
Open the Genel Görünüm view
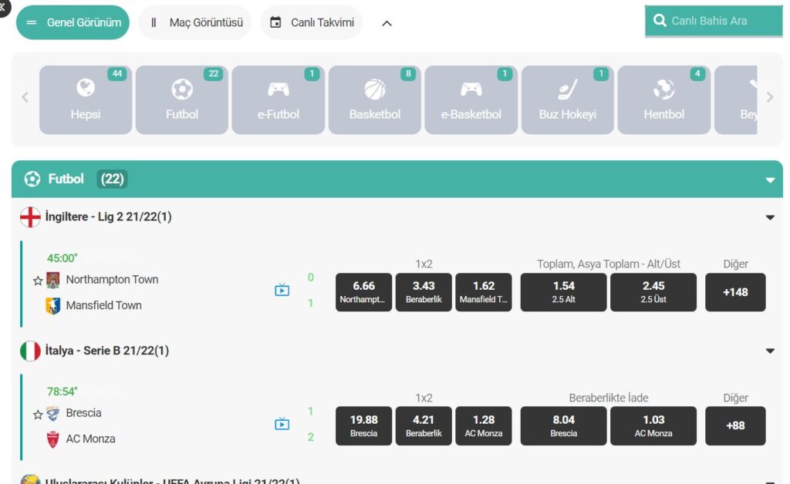click(x=73, y=22)
